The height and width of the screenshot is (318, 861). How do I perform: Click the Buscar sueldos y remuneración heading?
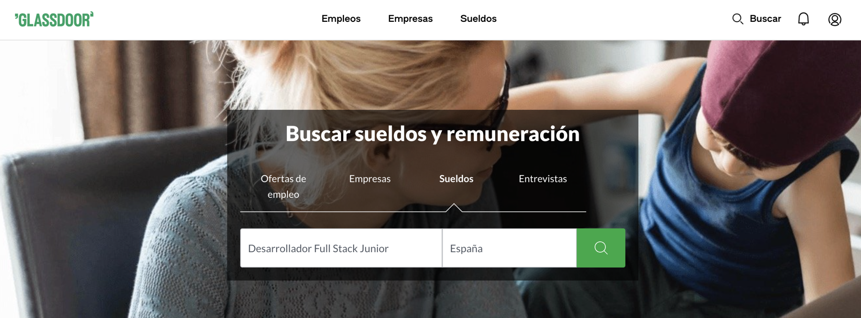coord(433,134)
